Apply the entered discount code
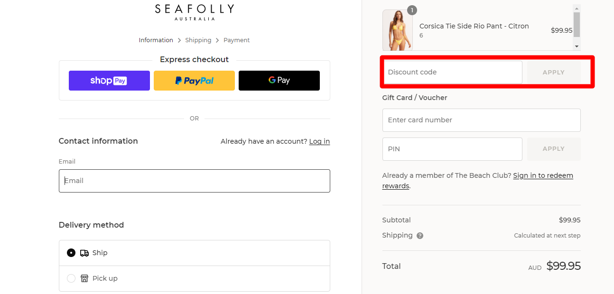Screen dimensions: 614x294 [553, 72]
